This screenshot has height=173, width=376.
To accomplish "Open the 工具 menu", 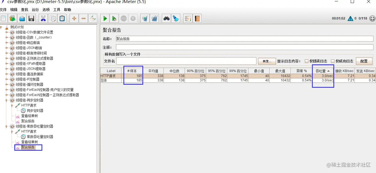I will [57, 10].
